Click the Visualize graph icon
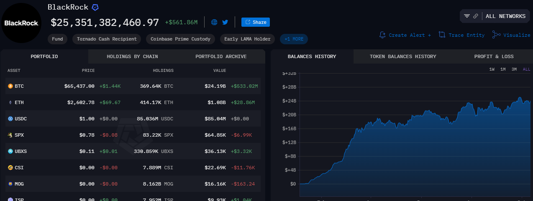Image resolution: width=533 pixels, height=201 pixels. point(497,35)
